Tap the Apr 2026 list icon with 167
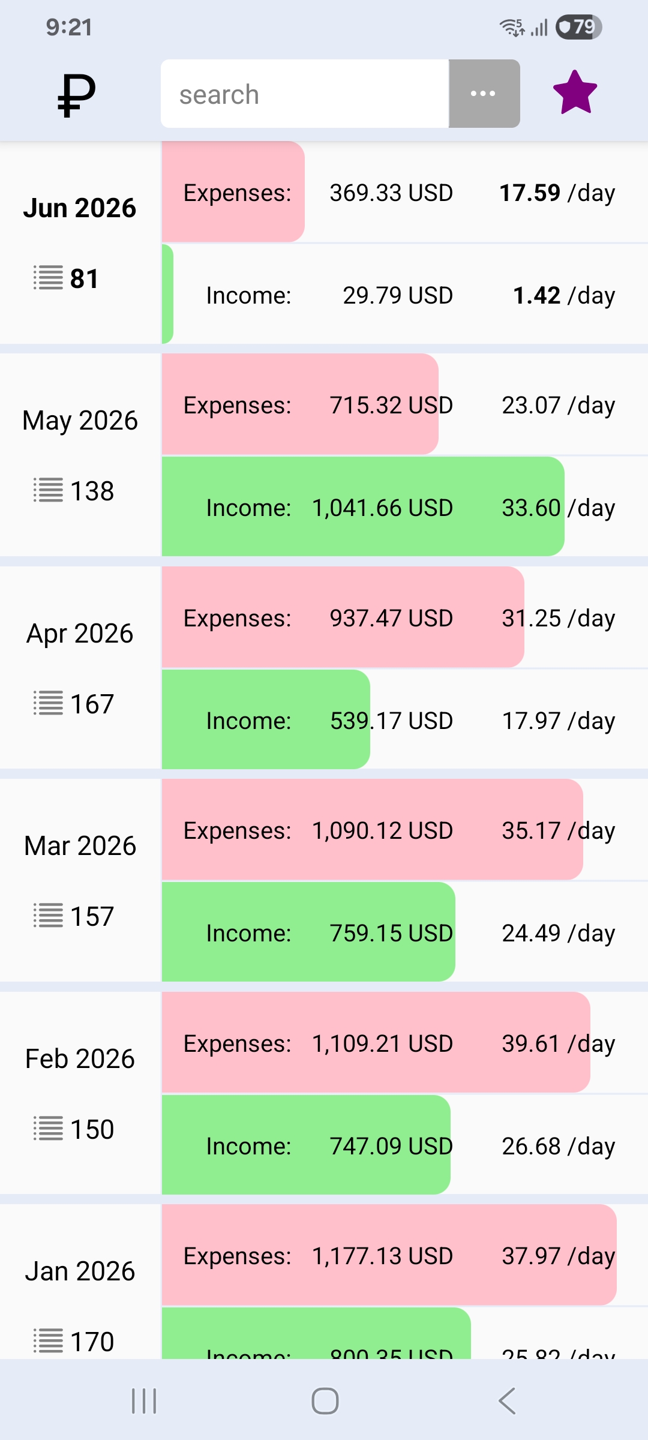 click(x=48, y=704)
